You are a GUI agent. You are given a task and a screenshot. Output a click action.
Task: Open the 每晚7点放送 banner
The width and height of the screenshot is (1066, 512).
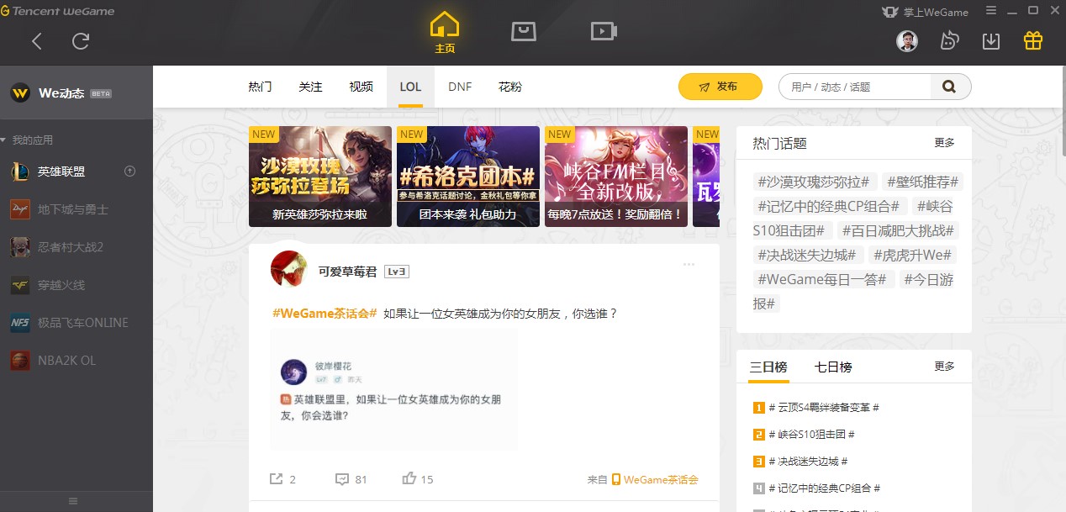(x=616, y=177)
